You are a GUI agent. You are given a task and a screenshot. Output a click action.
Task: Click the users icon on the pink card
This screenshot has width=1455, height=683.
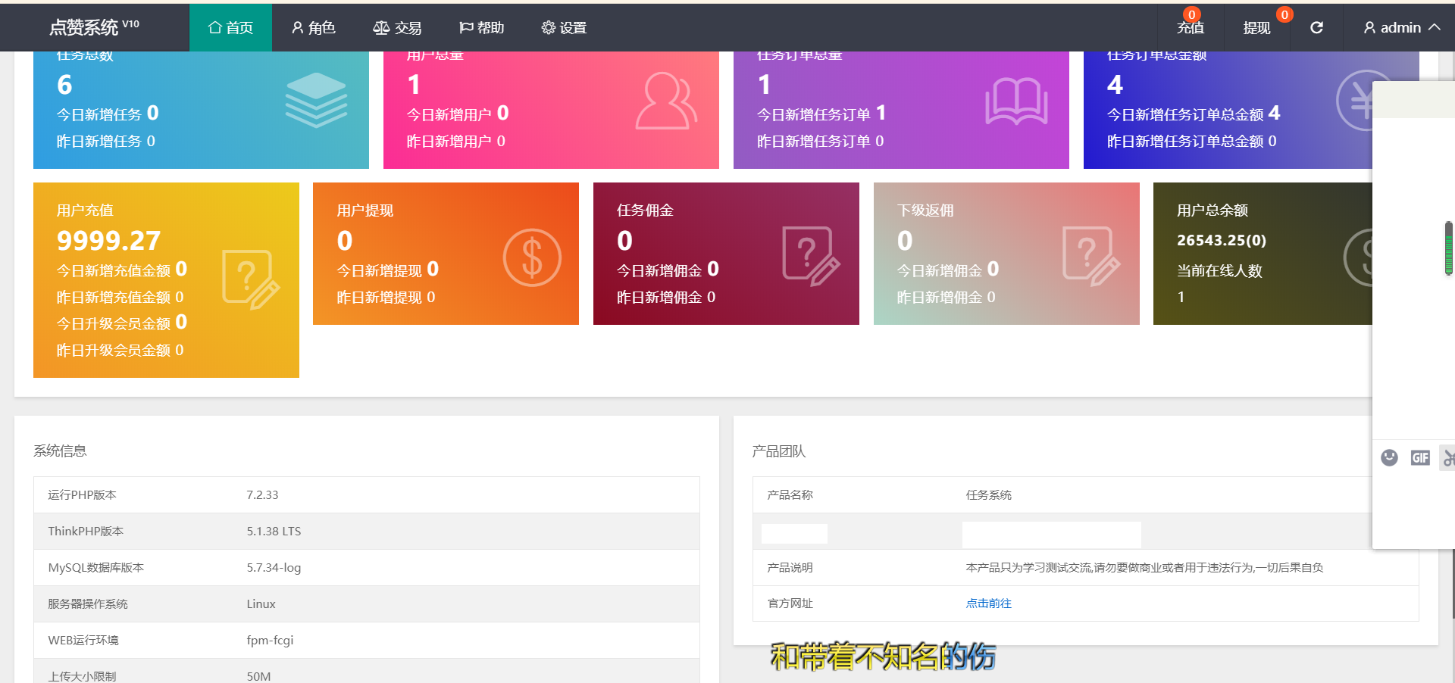[665, 101]
